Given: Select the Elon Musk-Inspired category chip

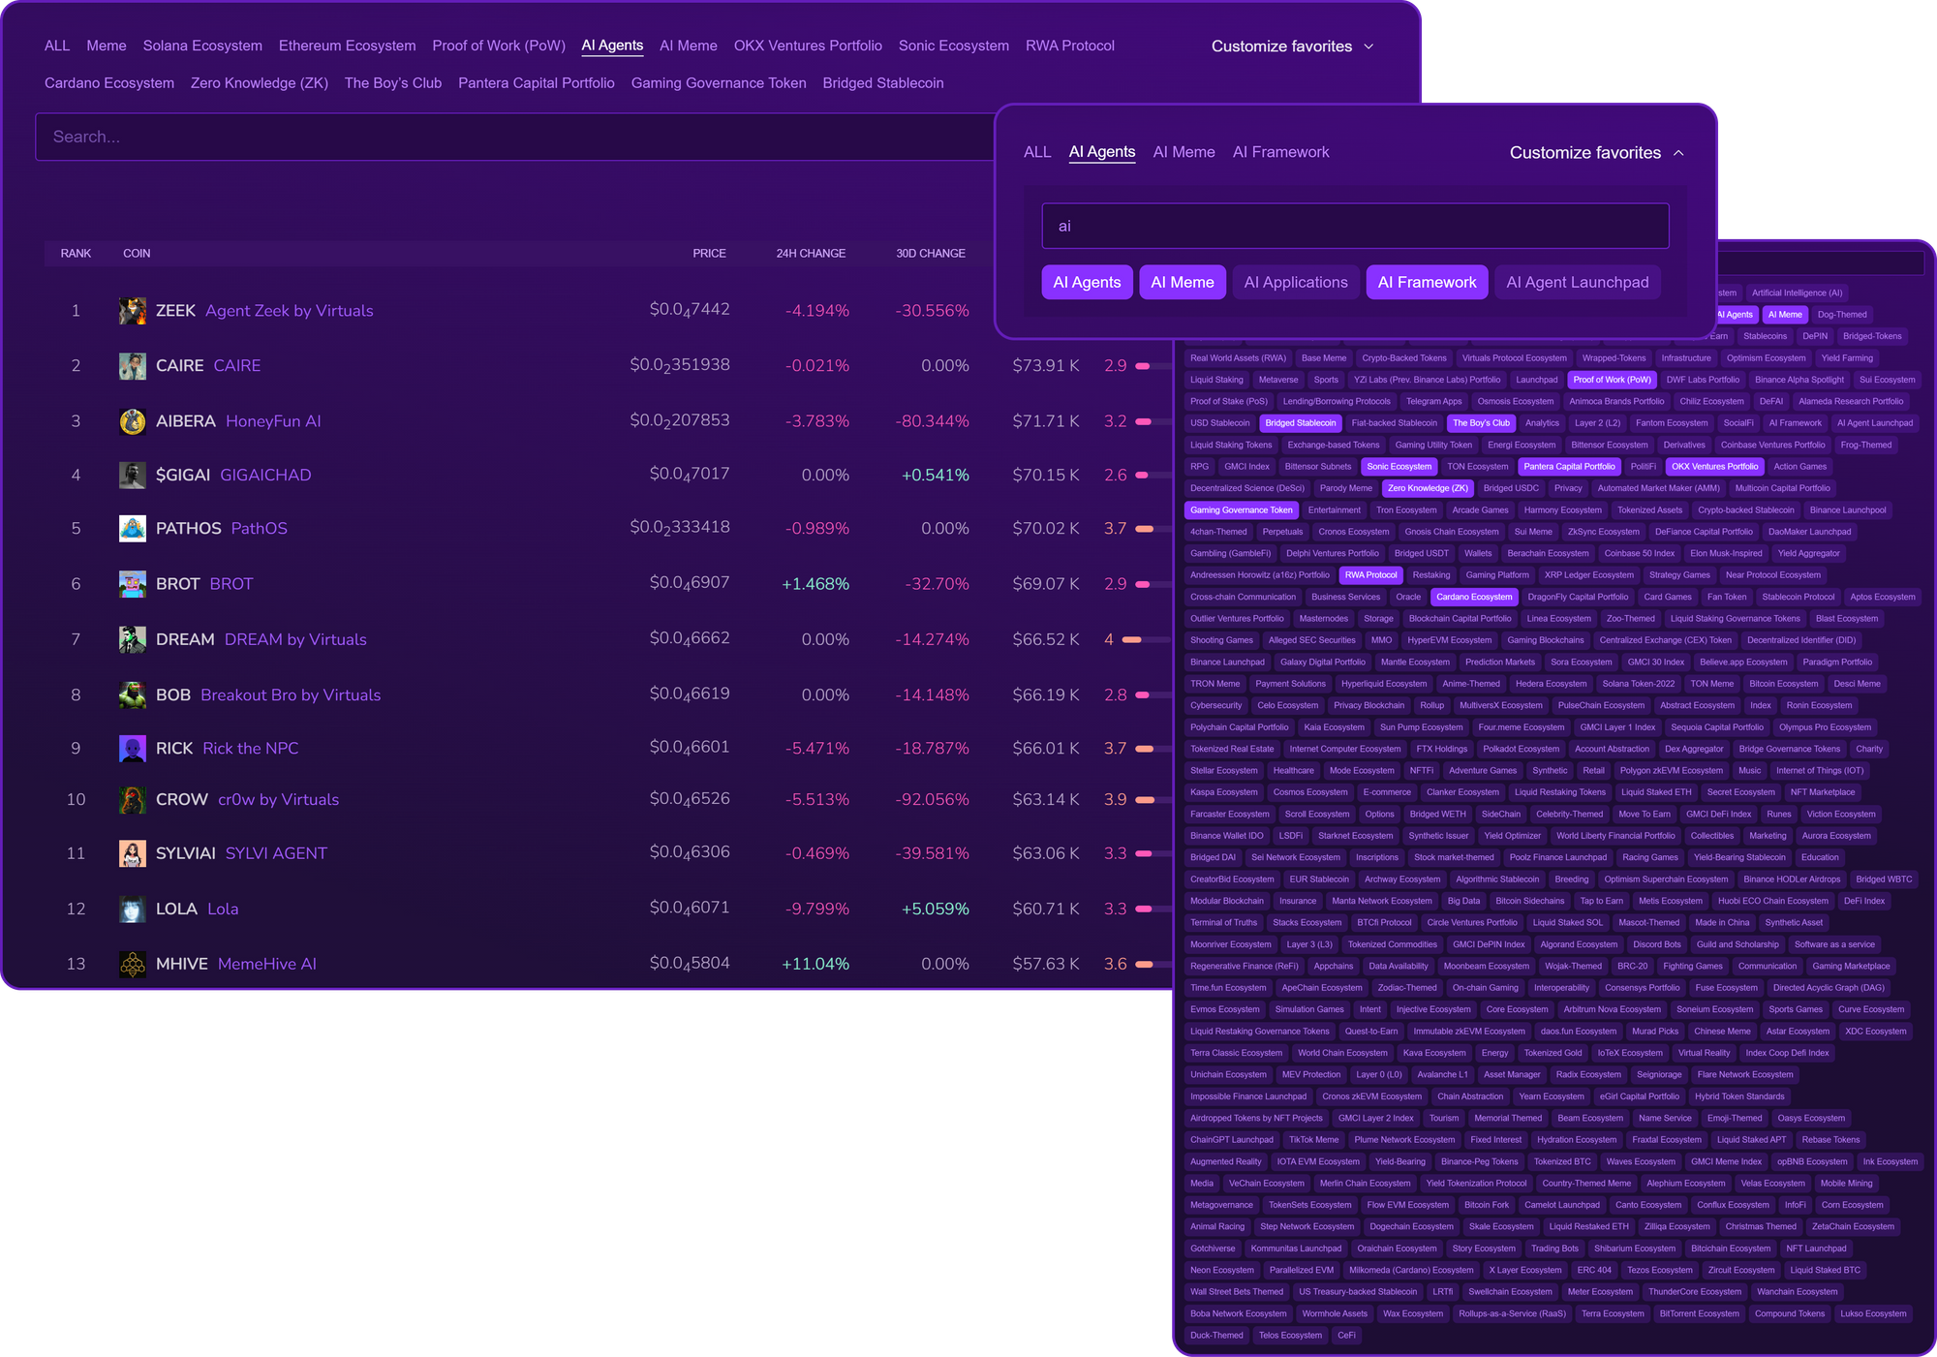Looking at the screenshot, I should pyautogui.click(x=1726, y=554).
